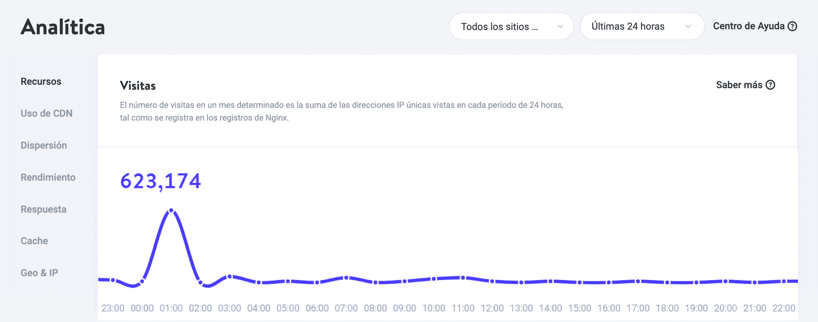This screenshot has width=818, height=322.
Task: Click the chart data point at 03:00
Action: (230, 277)
